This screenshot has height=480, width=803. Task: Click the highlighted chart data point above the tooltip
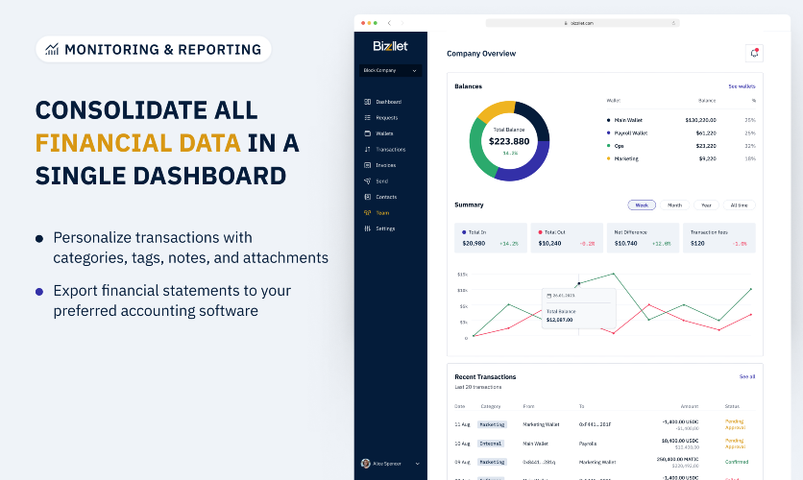[x=579, y=283]
